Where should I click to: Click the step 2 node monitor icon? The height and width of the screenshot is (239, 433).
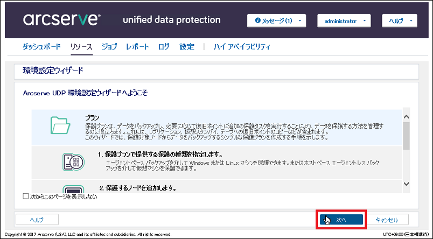click(x=73, y=189)
